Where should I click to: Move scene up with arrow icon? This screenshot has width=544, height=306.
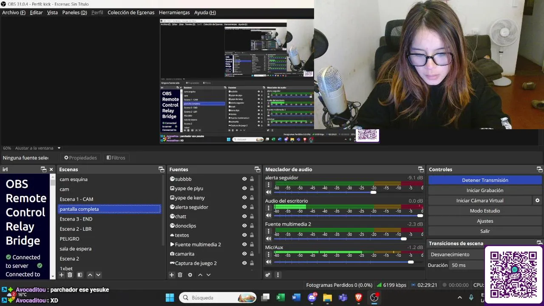[90, 275]
